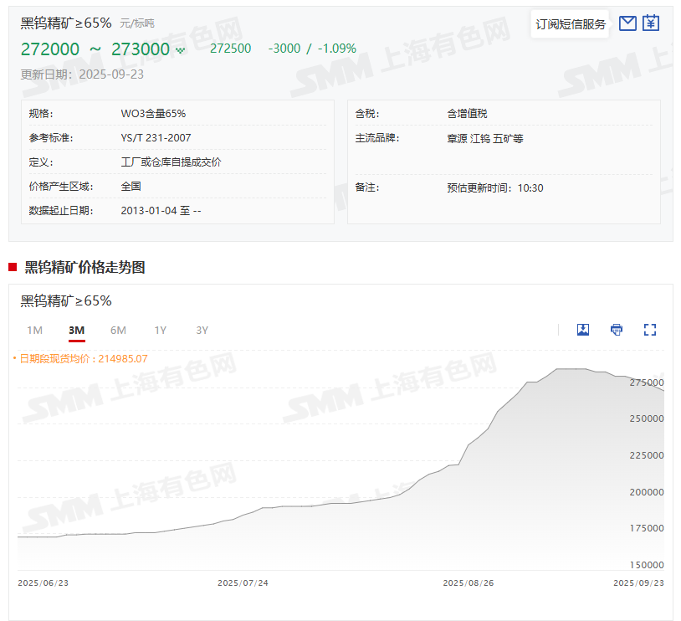Click the envelope email subscription icon
The image size is (681, 621).
tap(627, 23)
